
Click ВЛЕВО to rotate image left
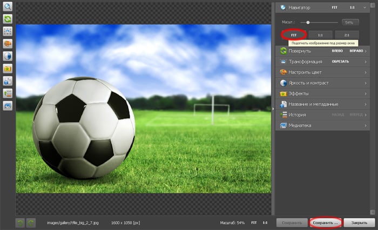[x=337, y=51]
